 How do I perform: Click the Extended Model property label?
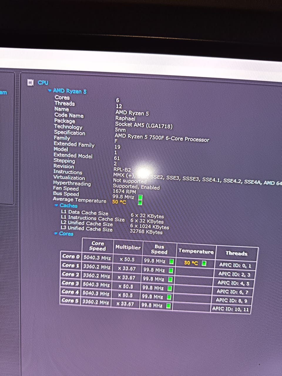pyautogui.click(x=73, y=155)
